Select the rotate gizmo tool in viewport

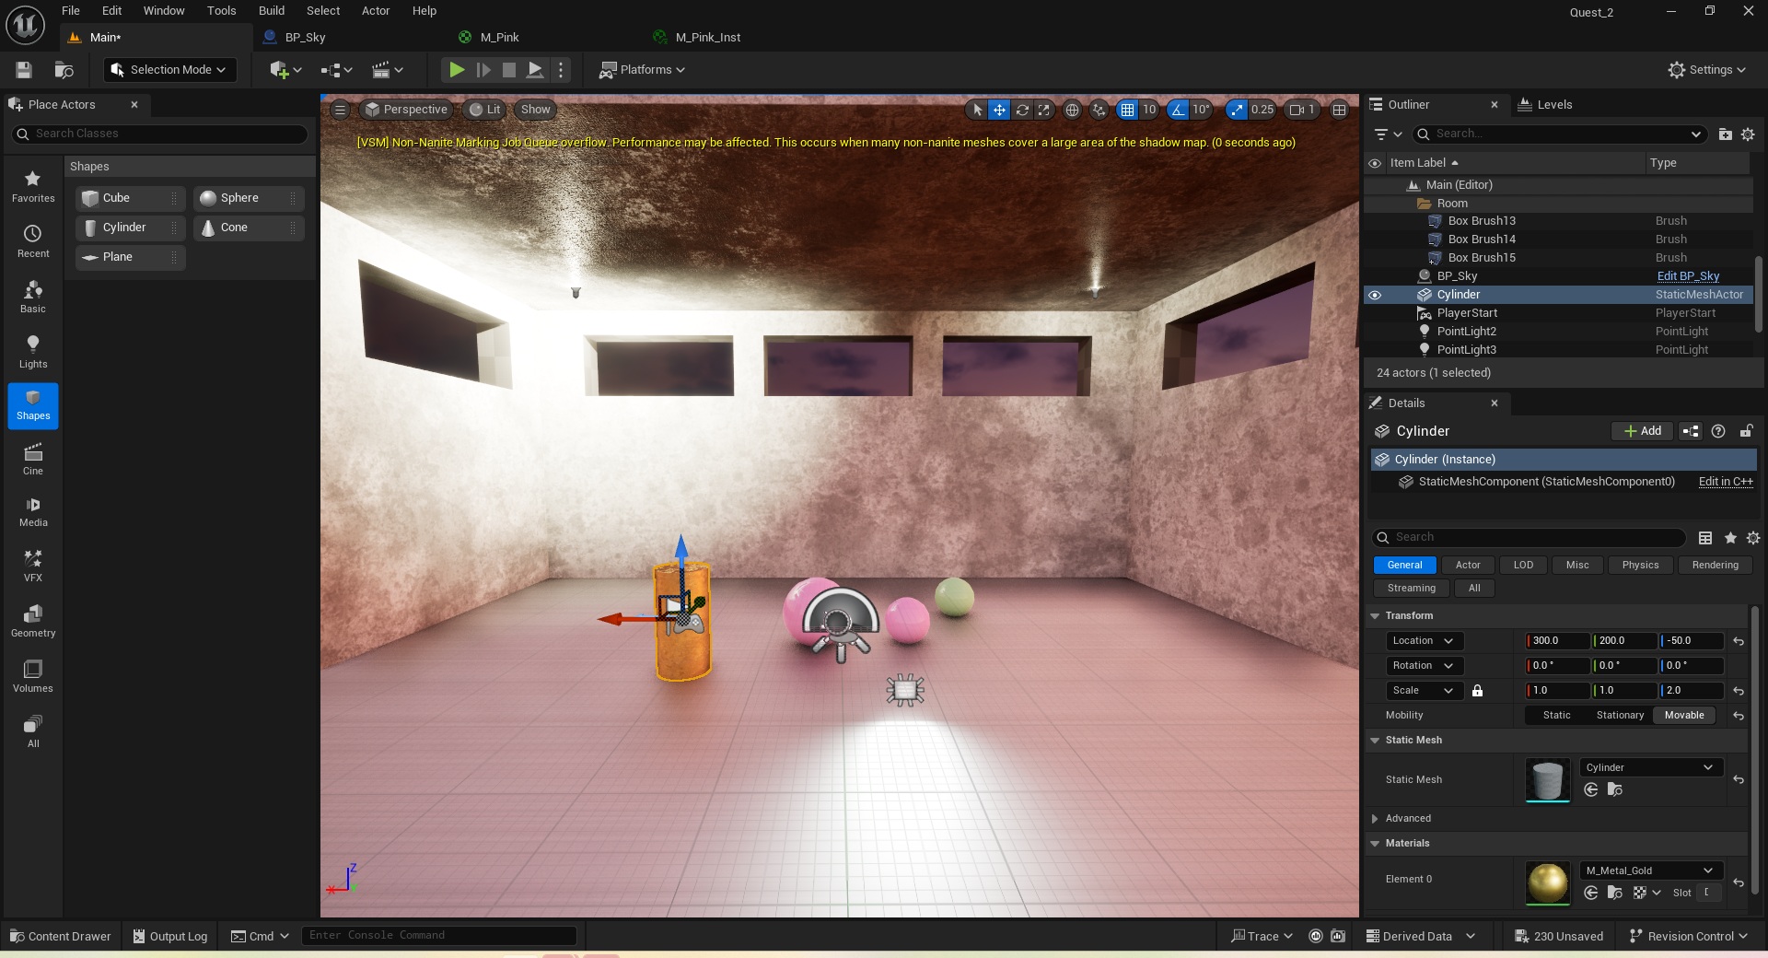tap(1022, 110)
